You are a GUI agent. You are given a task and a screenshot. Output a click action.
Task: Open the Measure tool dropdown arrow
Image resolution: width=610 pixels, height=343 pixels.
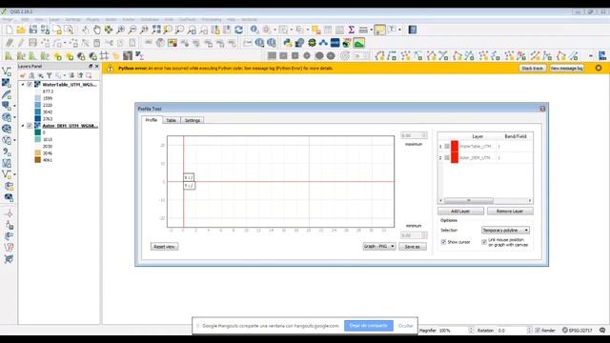(x=372, y=30)
